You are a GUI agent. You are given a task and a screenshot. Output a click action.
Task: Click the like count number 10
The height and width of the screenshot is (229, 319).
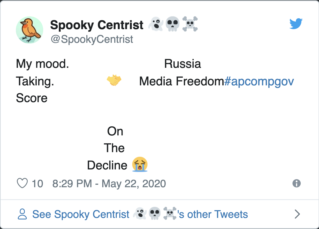(x=37, y=184)
